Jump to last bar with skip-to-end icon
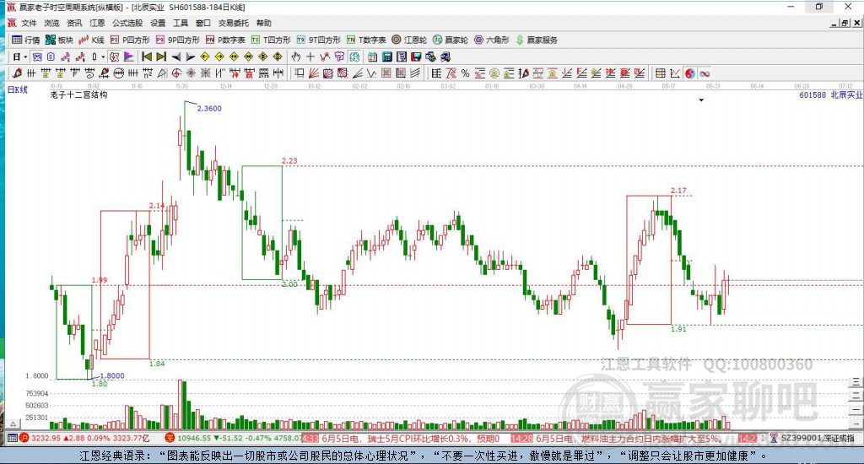This screenshot has height=464, width=864. (161, 57)
